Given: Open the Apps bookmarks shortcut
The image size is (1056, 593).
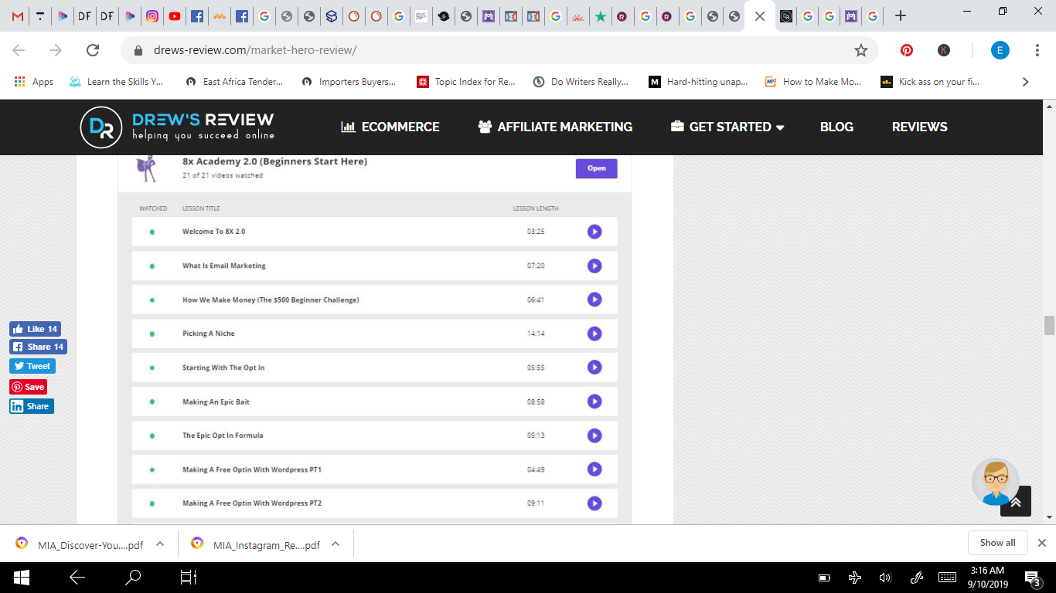Looking at the screenshot, I should coord(35,82).
